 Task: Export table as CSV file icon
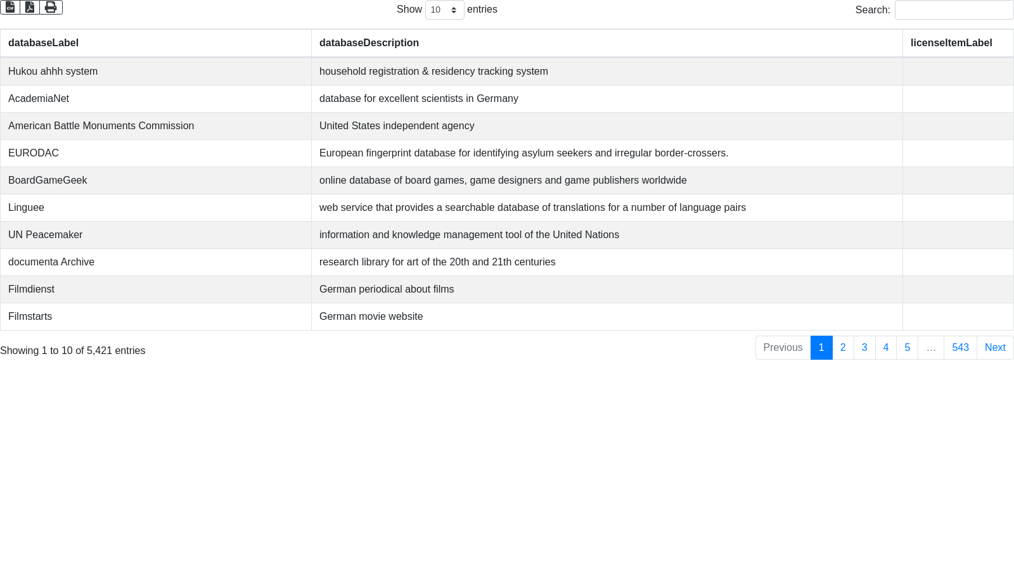[x=10, y=7]
